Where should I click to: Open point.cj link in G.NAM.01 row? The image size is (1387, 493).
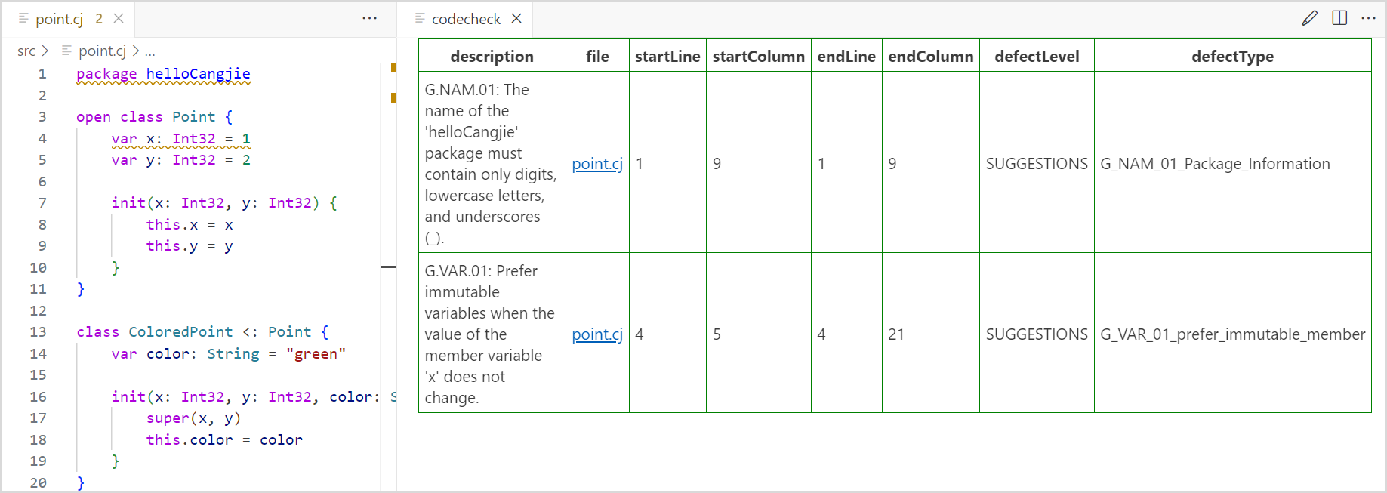pyautogui.click(x=597, y=164)
